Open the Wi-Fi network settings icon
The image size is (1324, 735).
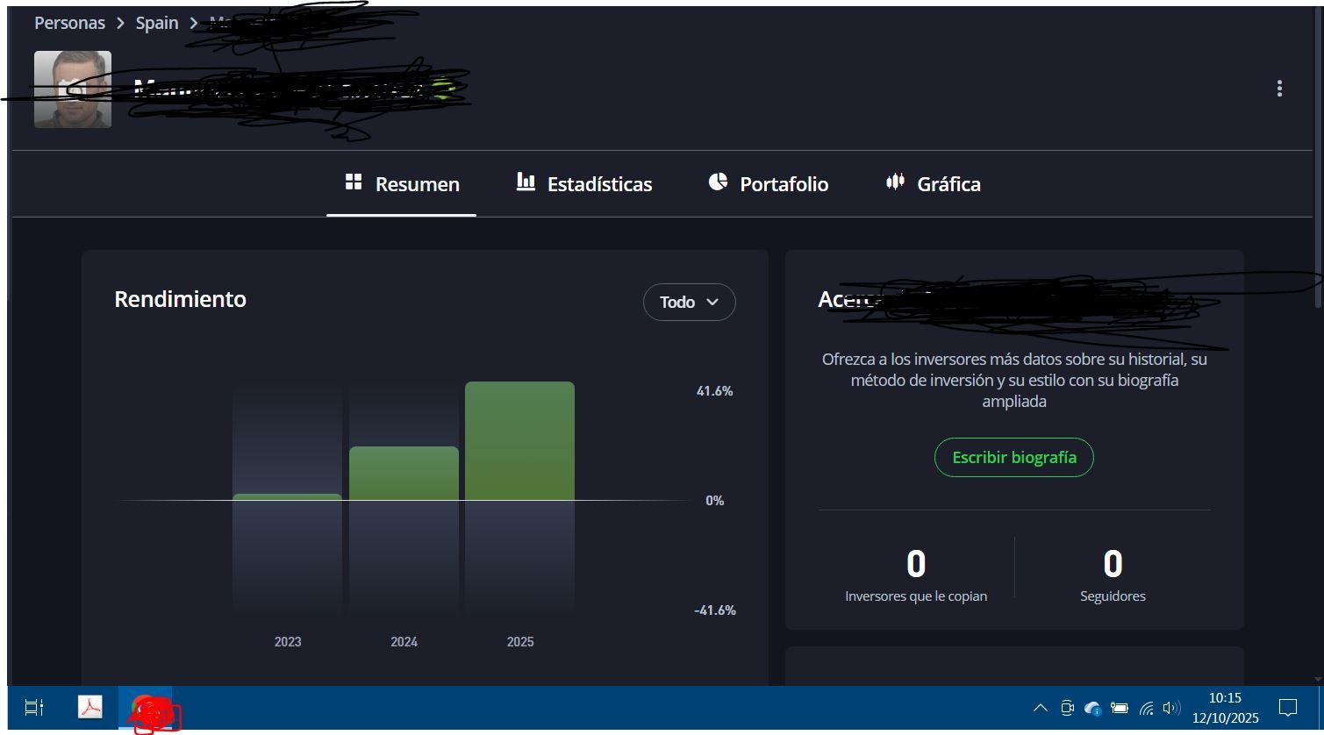coord(1146,708)
